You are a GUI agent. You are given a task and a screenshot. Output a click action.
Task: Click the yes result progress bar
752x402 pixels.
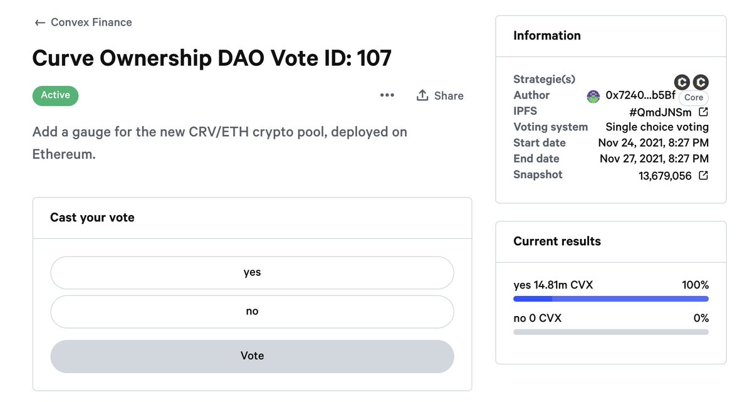click(610, 299)
